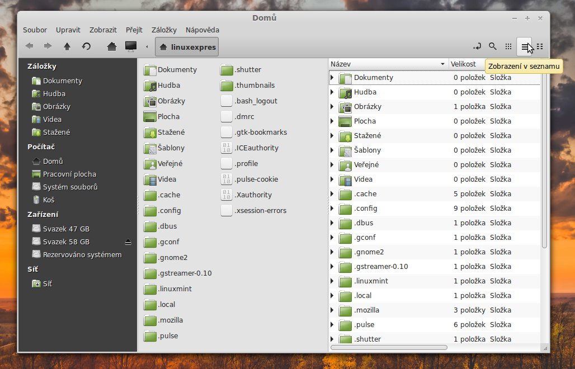
Task: Expand .pulse row in list view
Action: tap(332, 325)
